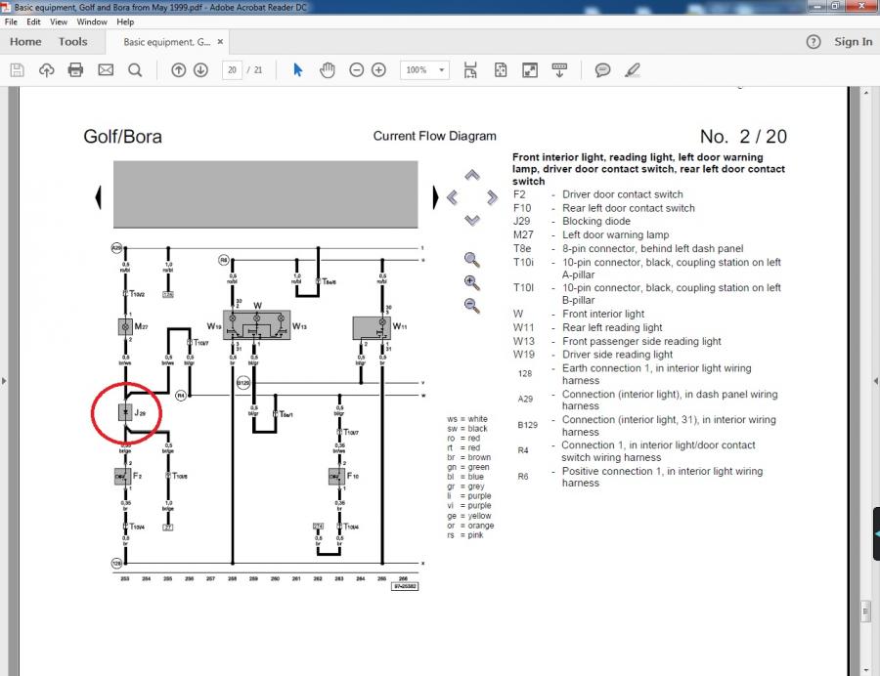Click the send by email envelope icon
This screenshot has width=880, height=676.
[x=106, y=70]
